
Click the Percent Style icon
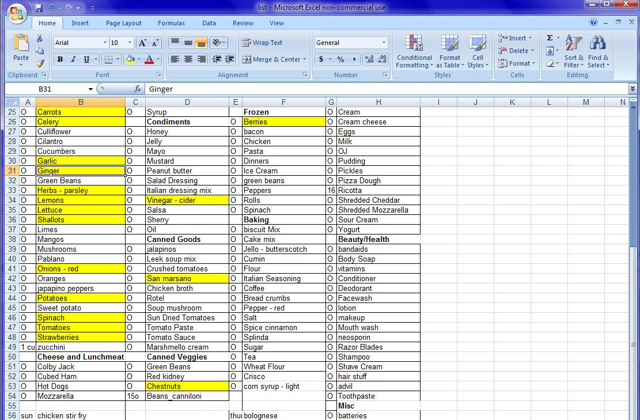click(x=340, y=59)
